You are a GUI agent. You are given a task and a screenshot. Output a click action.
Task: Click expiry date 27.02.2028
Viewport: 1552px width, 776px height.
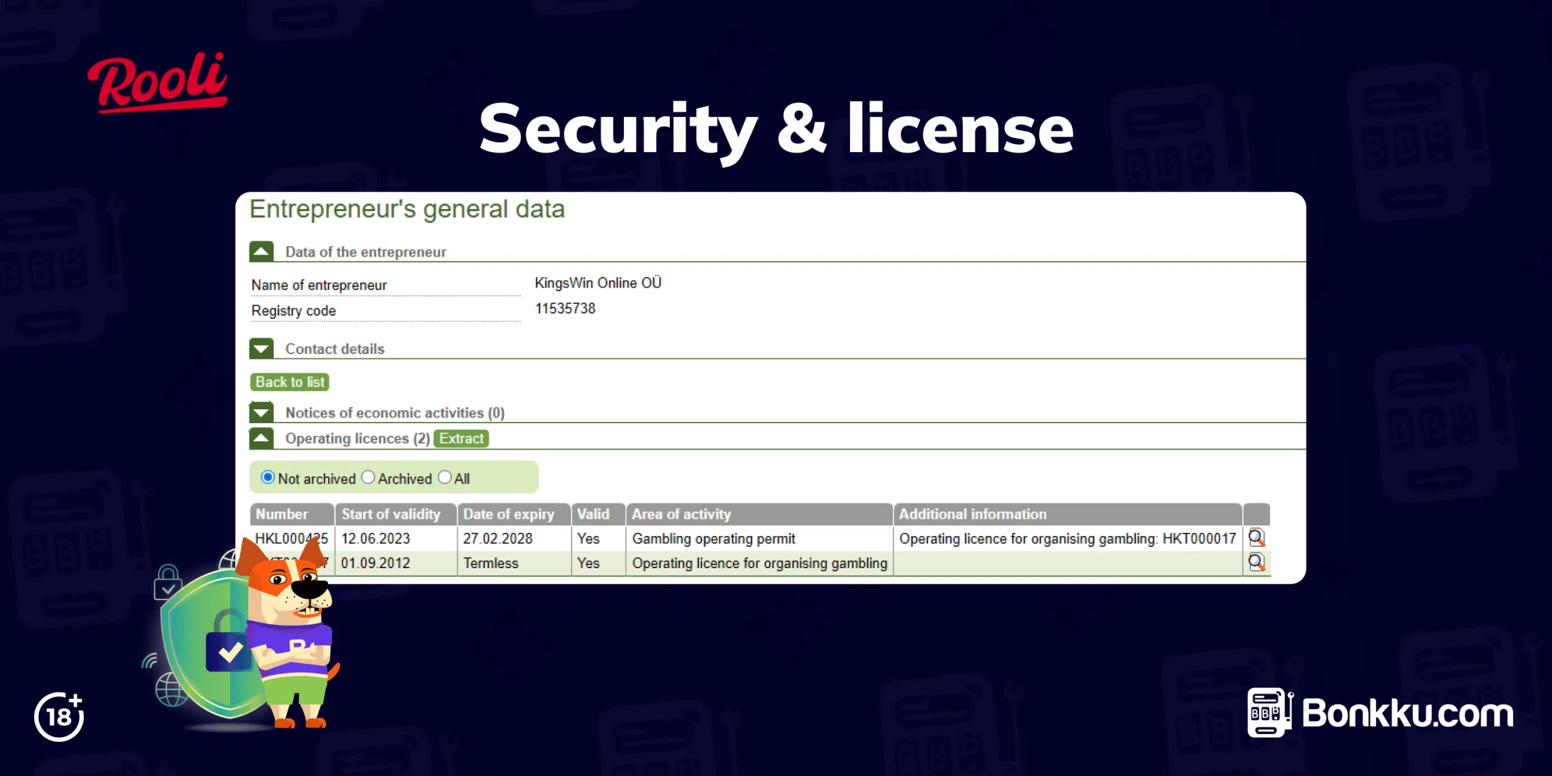pos(498,538)
